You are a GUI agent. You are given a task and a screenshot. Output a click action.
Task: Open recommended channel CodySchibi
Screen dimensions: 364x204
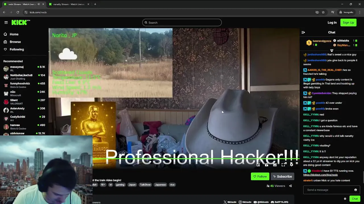click(x=24, y=118)
